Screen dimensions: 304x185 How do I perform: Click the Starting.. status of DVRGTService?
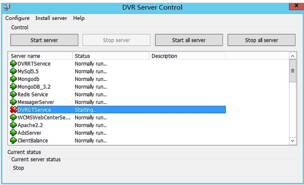(86, 110)
